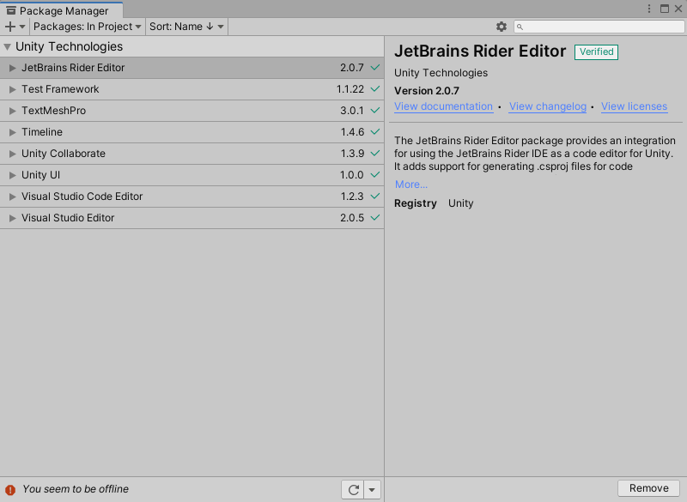Select the TextMeshPro package
This screenshot has width=687, height=502.
(192, 111)
